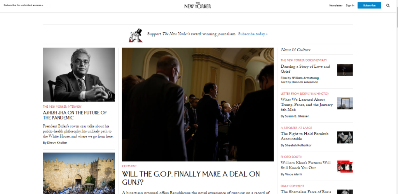Open 'Ashish Jha on the Future of the Pandemic' headline
The image size is (398, 194).
click(x=75, y=115)
